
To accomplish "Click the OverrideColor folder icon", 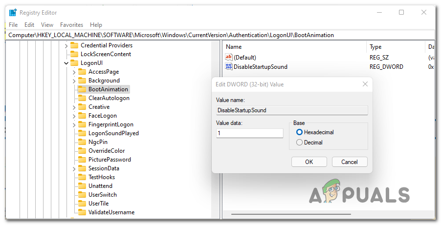I will (82, 150).
